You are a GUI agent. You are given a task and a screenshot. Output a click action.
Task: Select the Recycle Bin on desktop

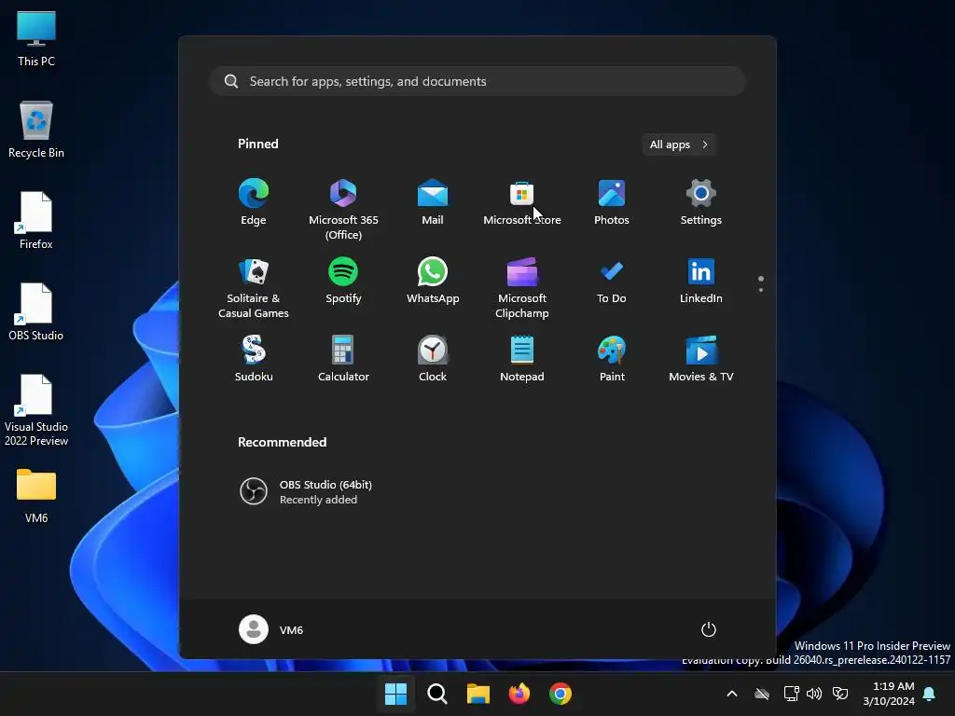(36, 129)
